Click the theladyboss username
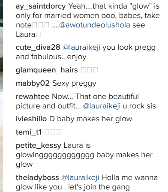The image size is (168, 192). coord(37,177)
